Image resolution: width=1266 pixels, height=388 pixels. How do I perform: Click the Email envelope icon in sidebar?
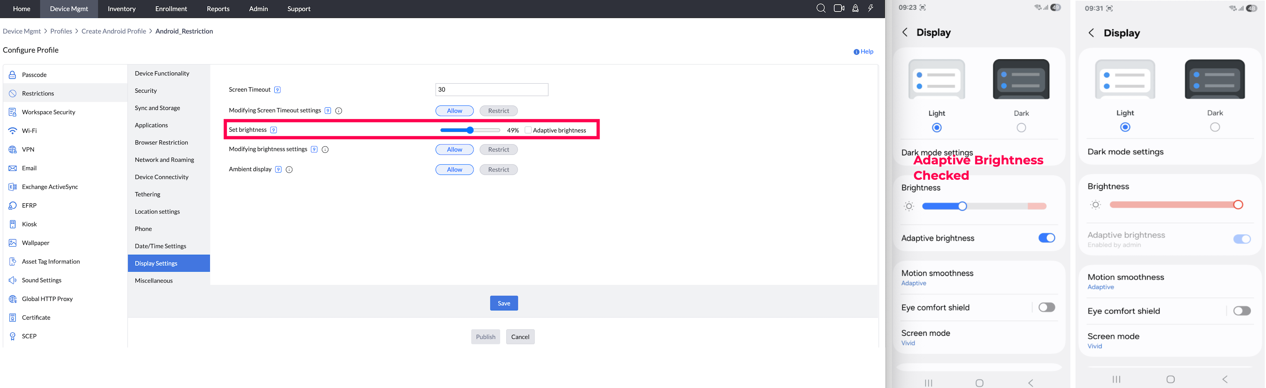point(13,168)
